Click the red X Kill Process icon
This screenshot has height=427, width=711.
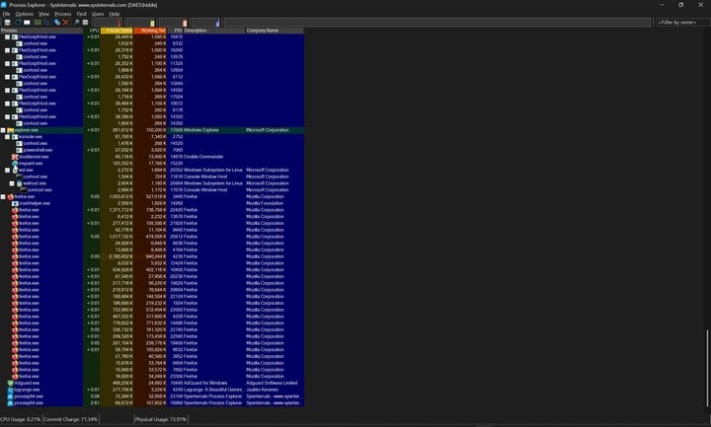point(66,22)
